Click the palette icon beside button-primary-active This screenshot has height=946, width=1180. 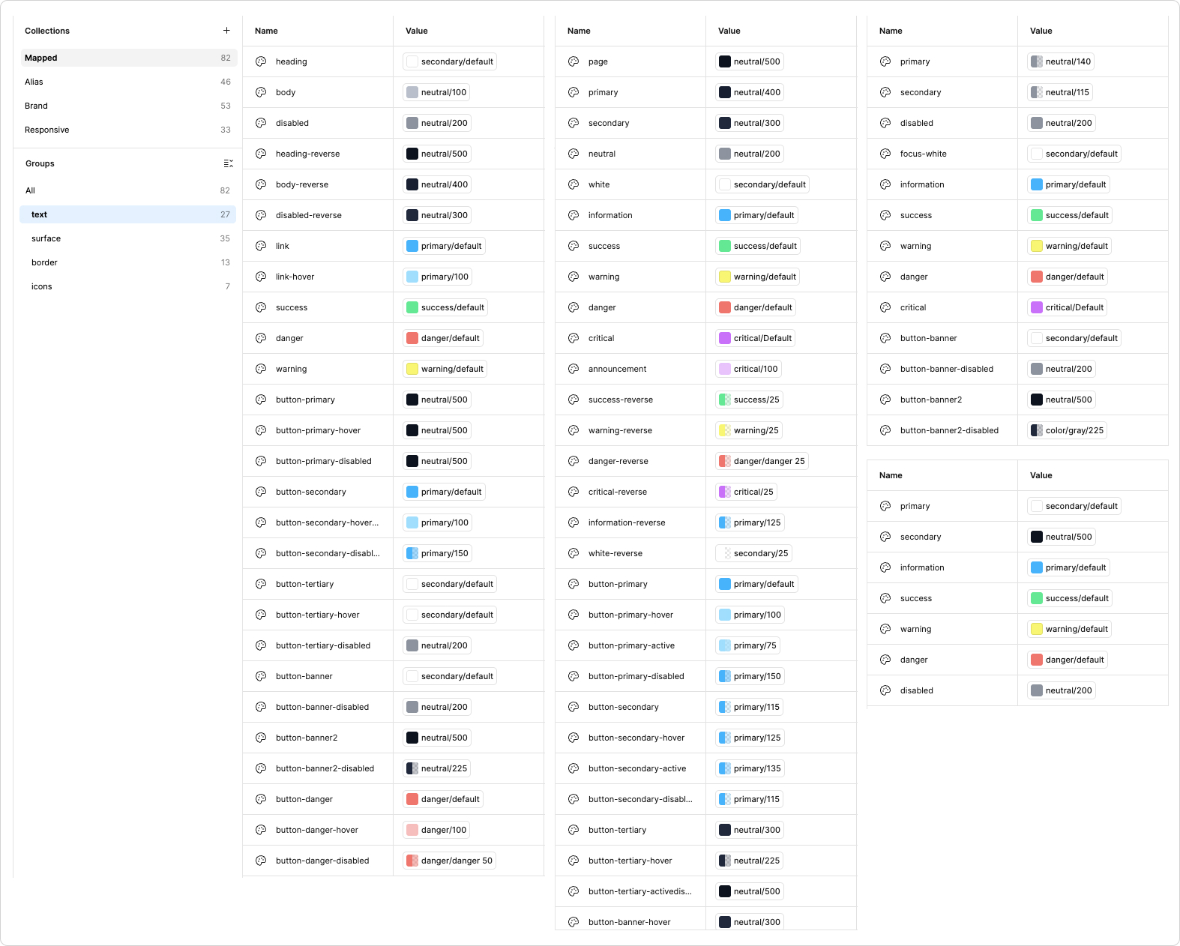[x=574, y=645]
